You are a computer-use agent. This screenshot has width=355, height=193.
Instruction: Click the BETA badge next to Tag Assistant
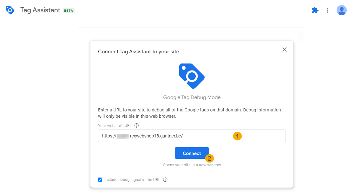click(68, 10)
